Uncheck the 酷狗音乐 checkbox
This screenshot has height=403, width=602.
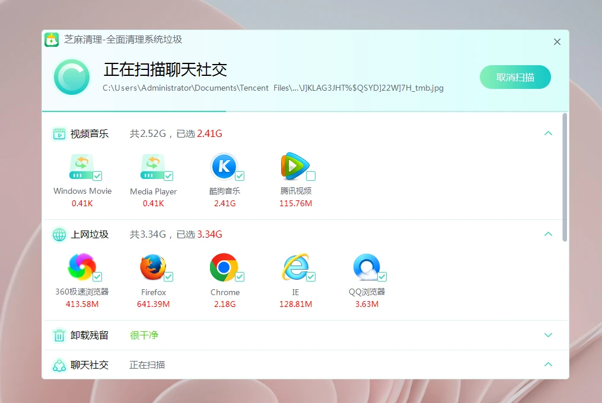(240, 176)
